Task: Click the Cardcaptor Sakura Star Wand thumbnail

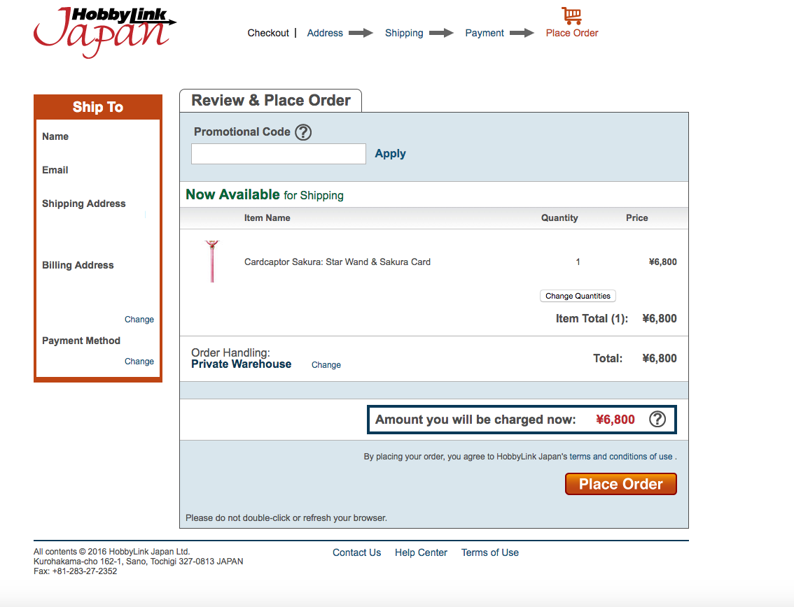Action: pyautogui.click(x=212, y=262)
